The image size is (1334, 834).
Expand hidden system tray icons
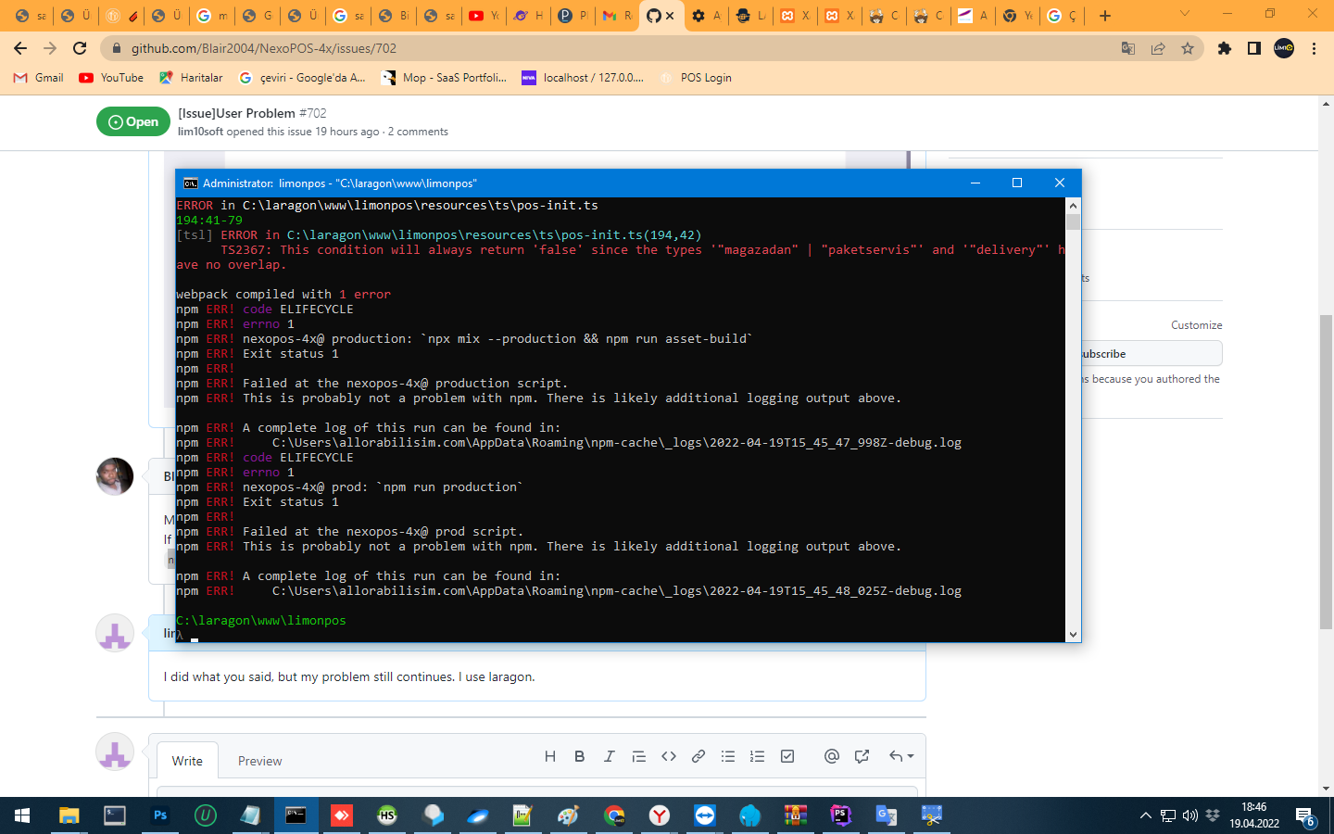coord(1146,816)
